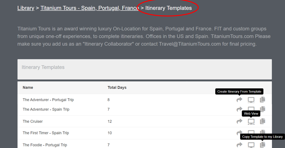Open Web View for The Cruiser
Viewport: 285px width, 148px height.
pyautogui.click(x=251, y=122)
